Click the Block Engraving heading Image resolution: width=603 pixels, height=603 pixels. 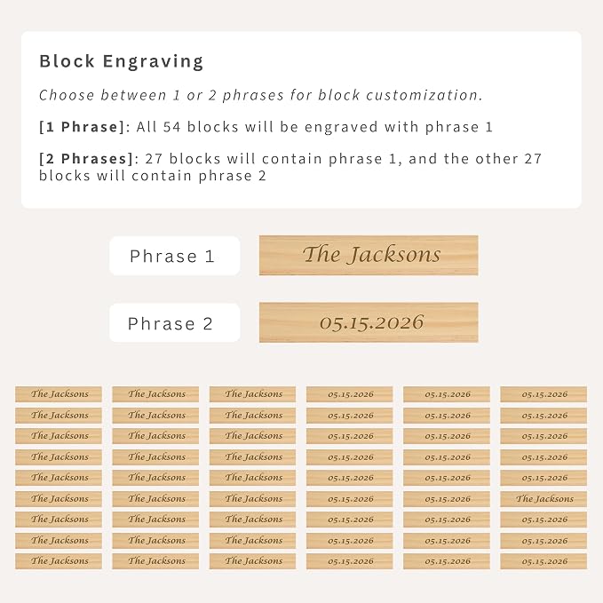(x=121, y=61)
